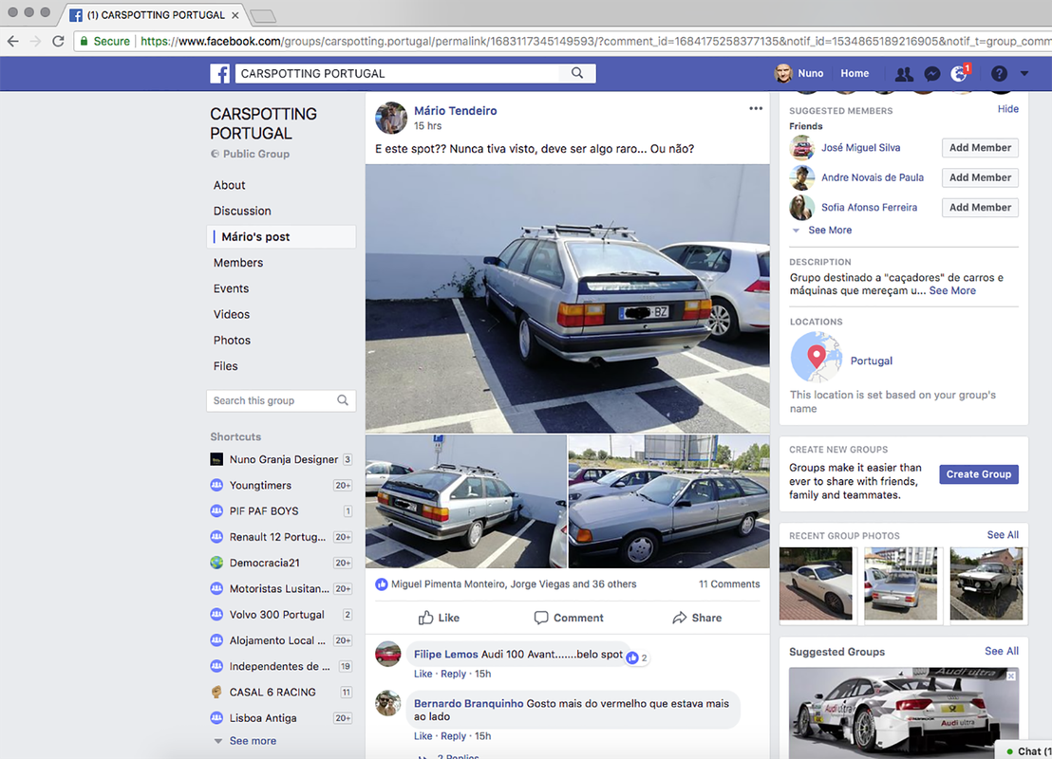Click the search magnifier button in top bar

click(x=577, y=73)
